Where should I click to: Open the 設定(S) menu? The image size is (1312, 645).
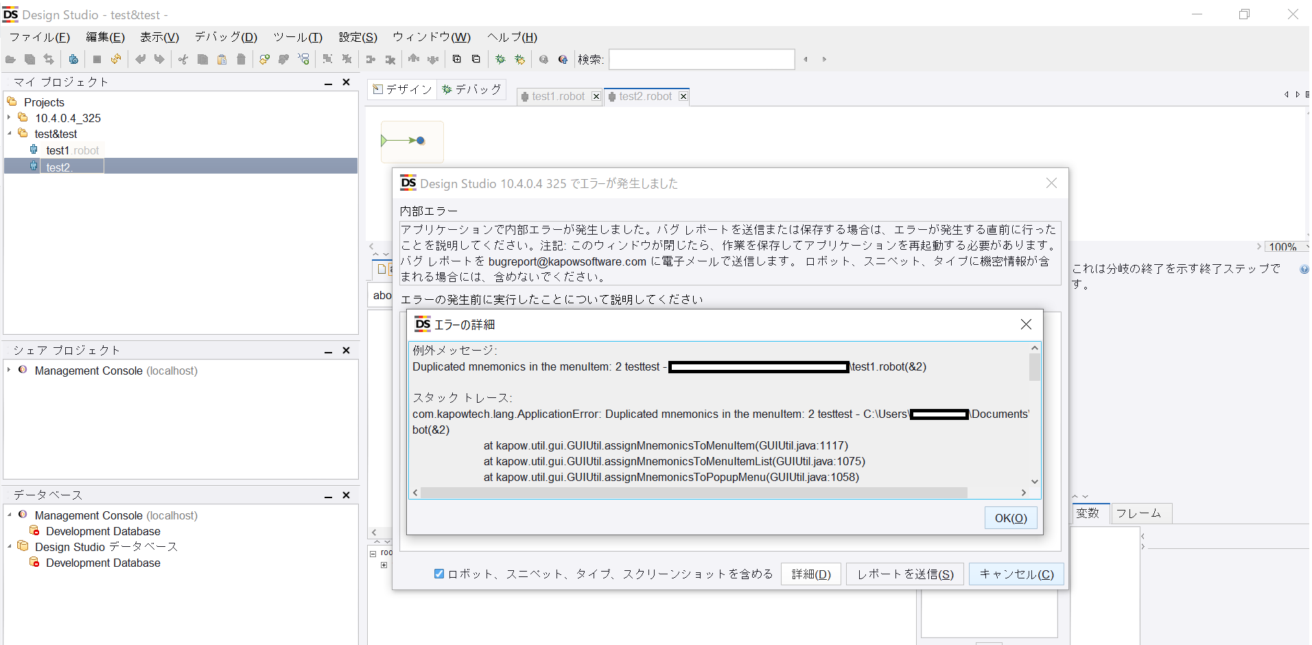(358, 37)
